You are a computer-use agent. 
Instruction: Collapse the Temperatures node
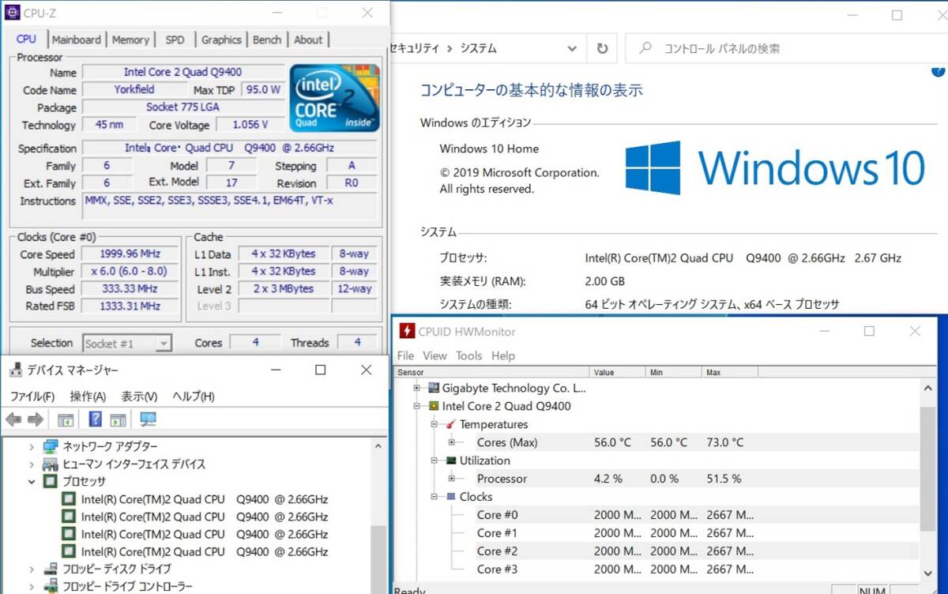pos(434,424)
